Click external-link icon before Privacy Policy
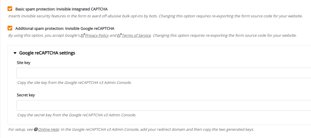 pyautogui.click(x=83, y=36)
